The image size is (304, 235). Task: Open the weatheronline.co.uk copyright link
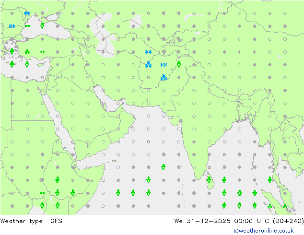264,231
